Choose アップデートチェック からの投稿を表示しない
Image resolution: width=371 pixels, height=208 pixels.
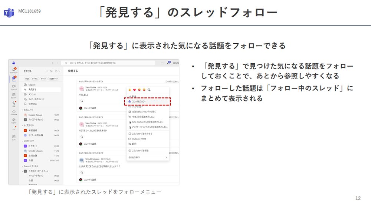[x=148, y=127]
